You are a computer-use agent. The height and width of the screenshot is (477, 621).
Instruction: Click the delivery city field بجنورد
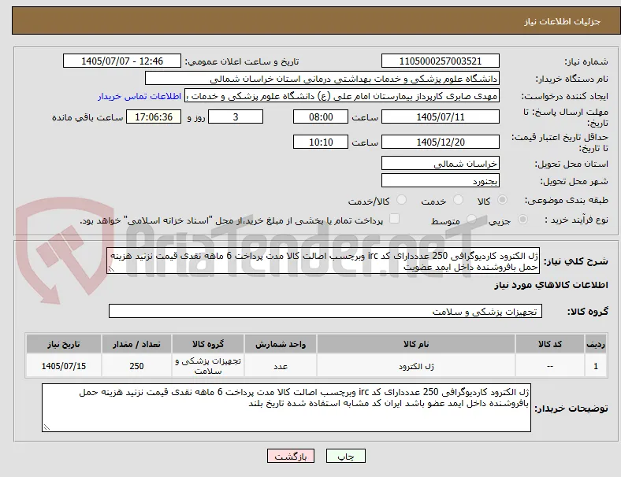click(x=441, y=181)
